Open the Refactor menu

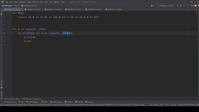35,2
